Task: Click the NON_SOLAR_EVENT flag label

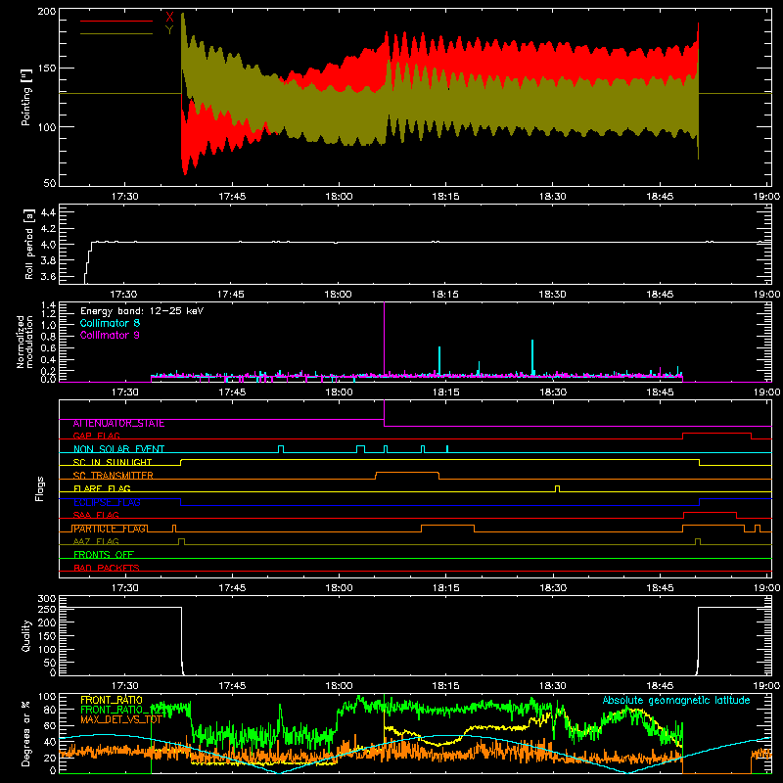Action: point(118,449)
